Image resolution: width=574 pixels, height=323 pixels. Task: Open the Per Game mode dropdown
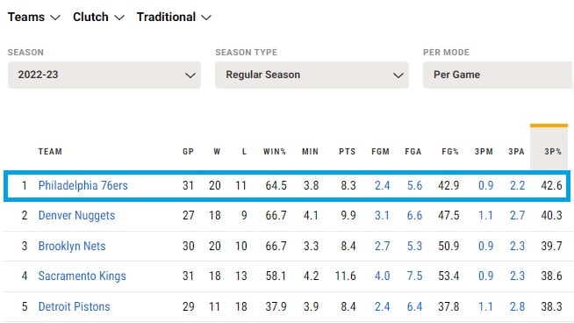499,75
